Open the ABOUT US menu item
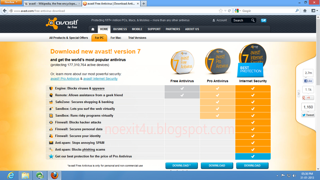This screenshot has height=180, width=320. [x=192, y=29]
